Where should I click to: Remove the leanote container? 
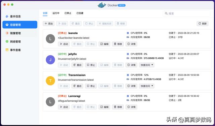click(118, 44)
